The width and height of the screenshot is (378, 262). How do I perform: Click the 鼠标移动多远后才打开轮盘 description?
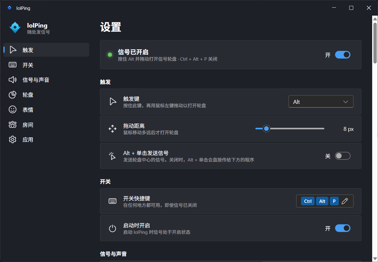[151, 133]
